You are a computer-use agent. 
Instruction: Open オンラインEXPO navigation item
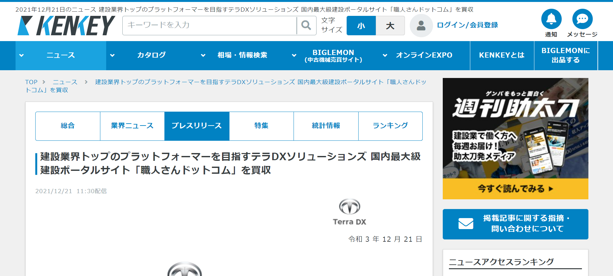[424, 55]
